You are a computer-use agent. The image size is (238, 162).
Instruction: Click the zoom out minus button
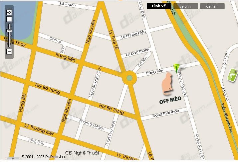(x=9, y=52)
